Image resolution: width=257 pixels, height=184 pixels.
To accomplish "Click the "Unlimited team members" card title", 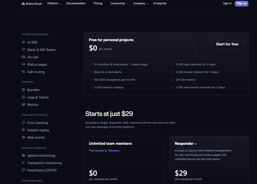I will 110,144.
